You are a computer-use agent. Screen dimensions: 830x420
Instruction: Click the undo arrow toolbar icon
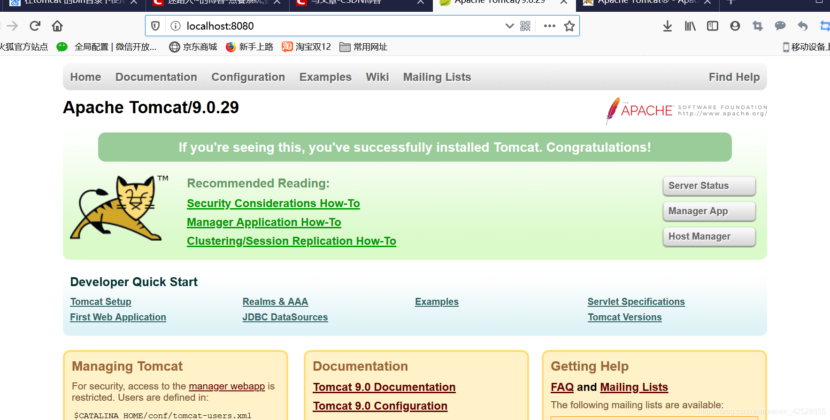coord(803,26)
